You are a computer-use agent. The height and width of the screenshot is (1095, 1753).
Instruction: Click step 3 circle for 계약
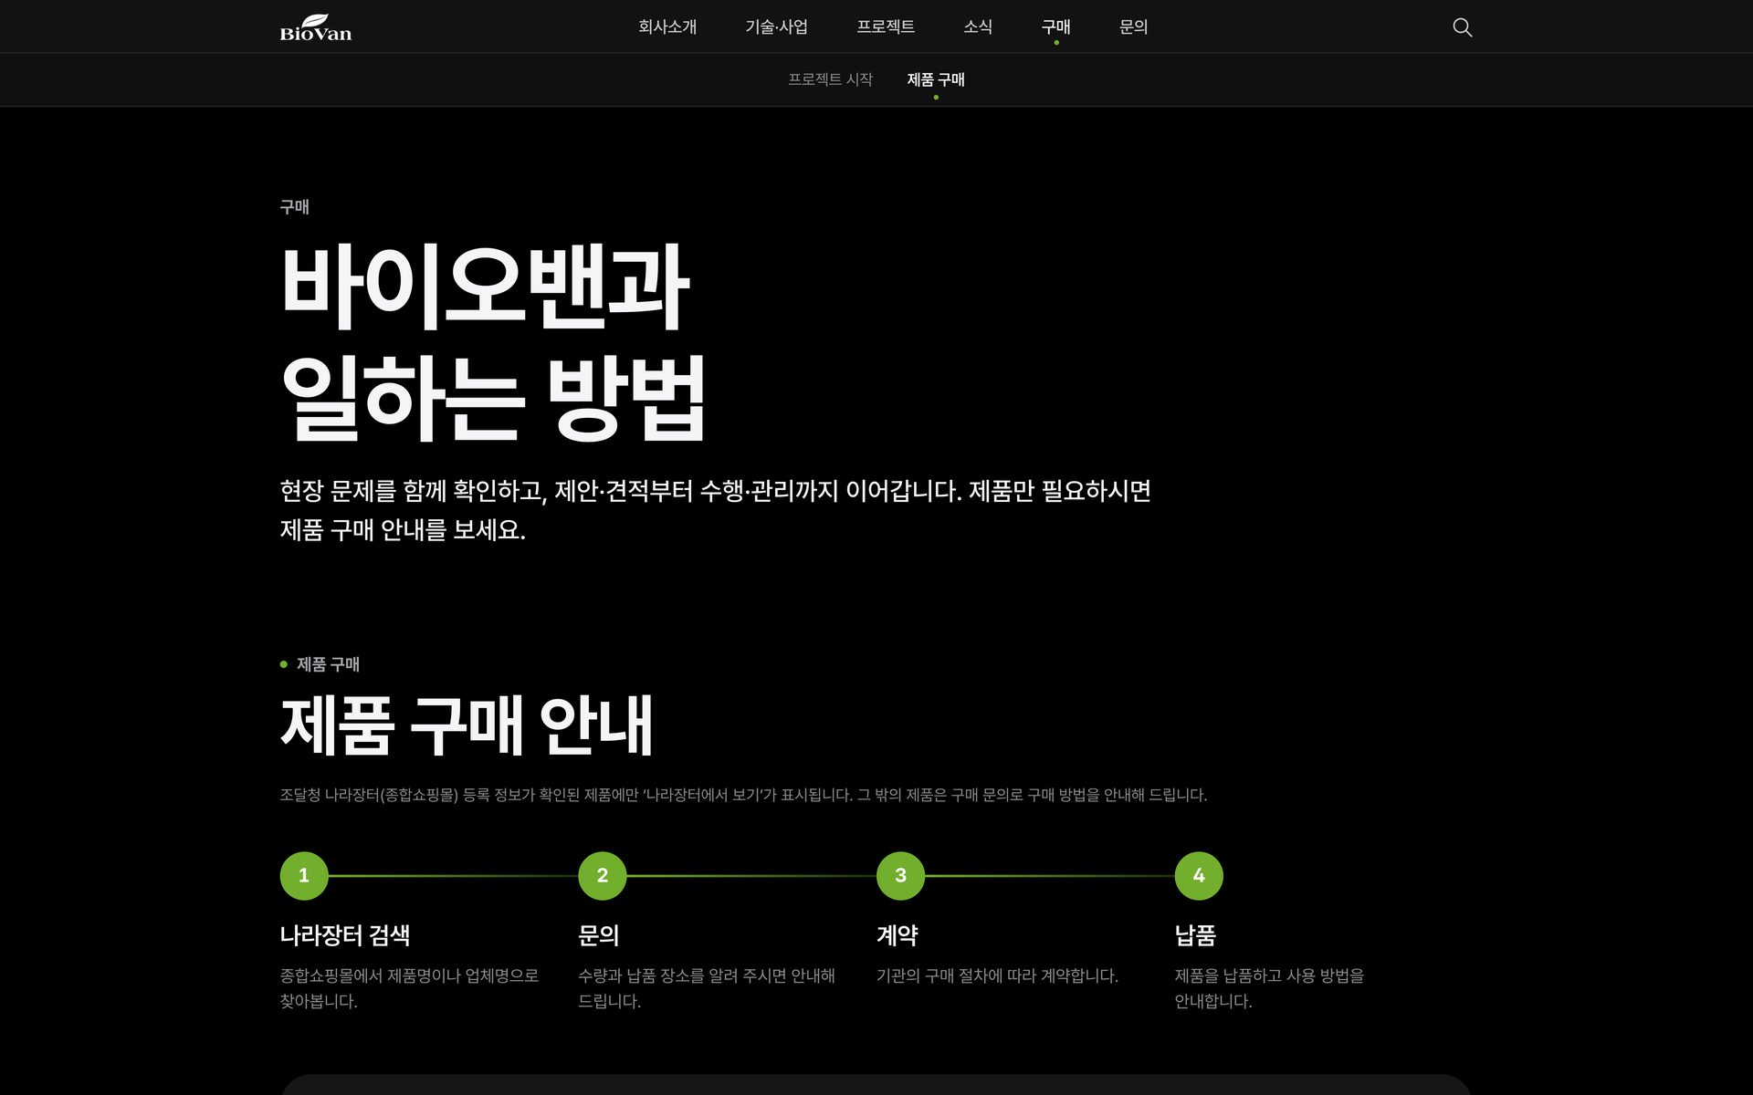coord(900,876)
